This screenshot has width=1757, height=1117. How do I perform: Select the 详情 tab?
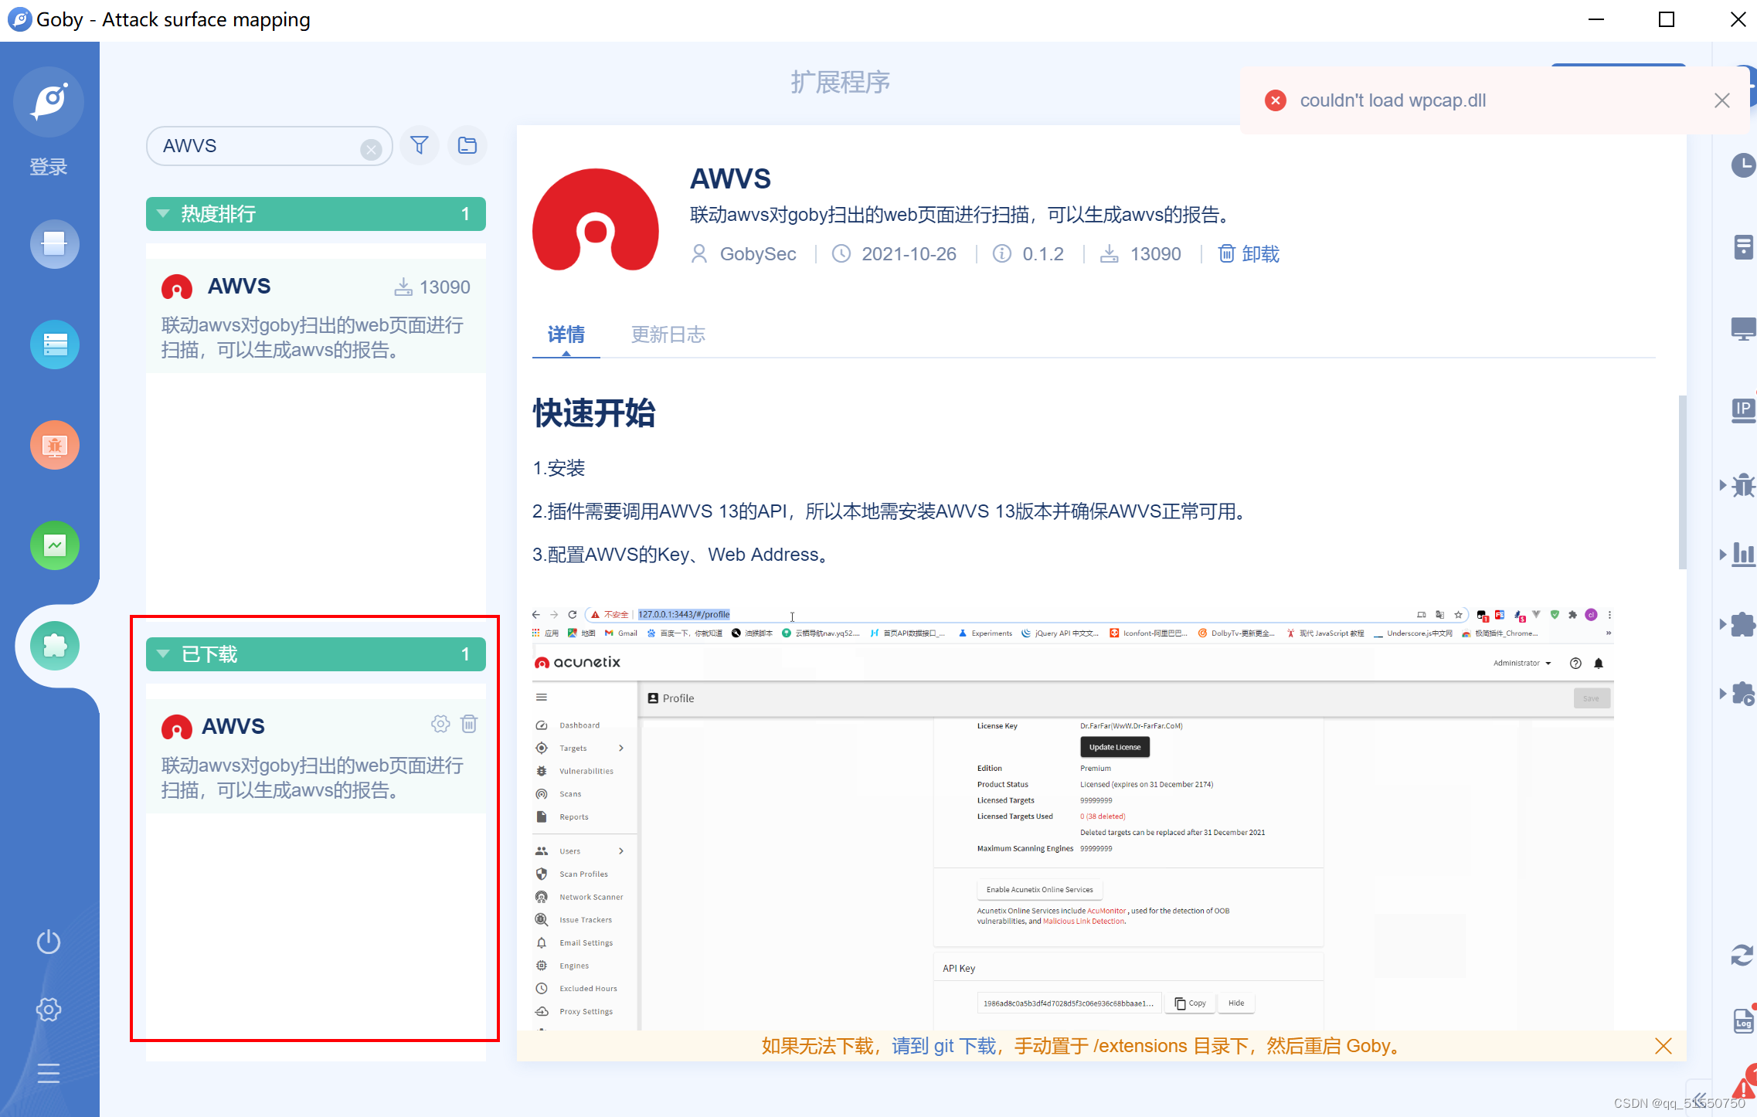[x=566, y=334]
